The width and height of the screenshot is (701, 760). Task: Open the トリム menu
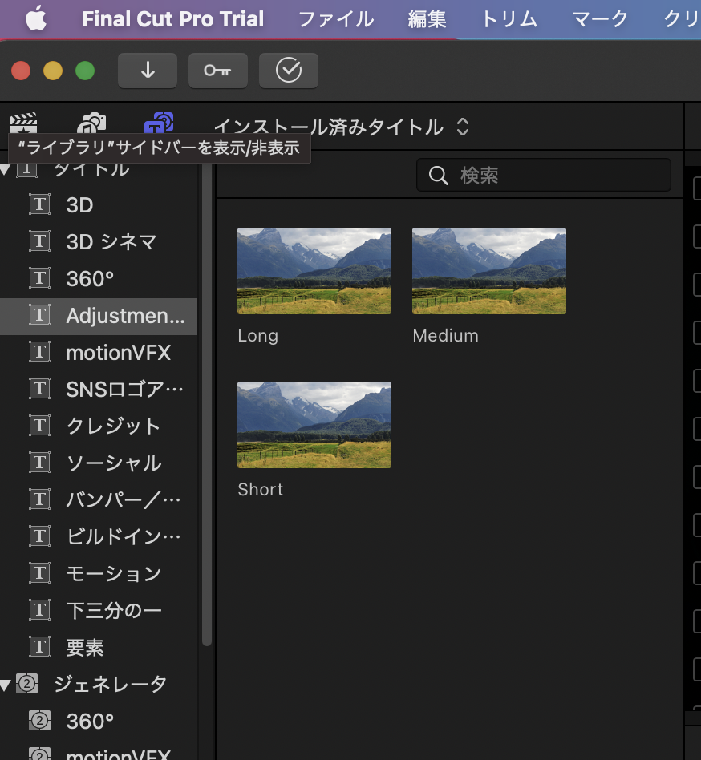(509, 19)
